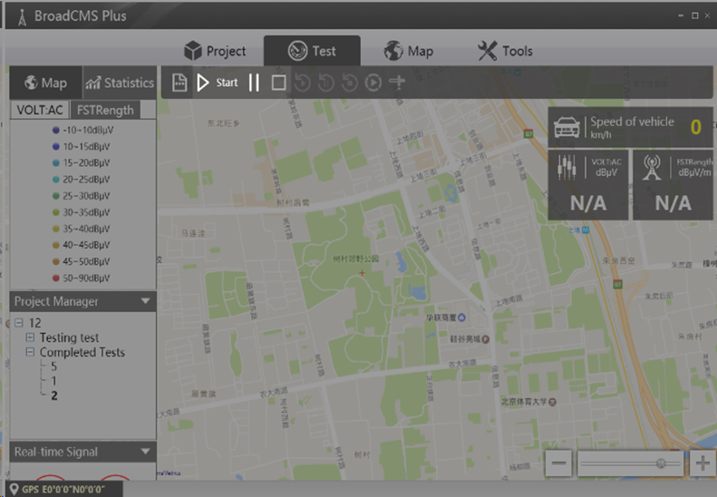717x497 pixels.
Task: Collapse the Project Manager panel arrow
Action: (146, 301)
